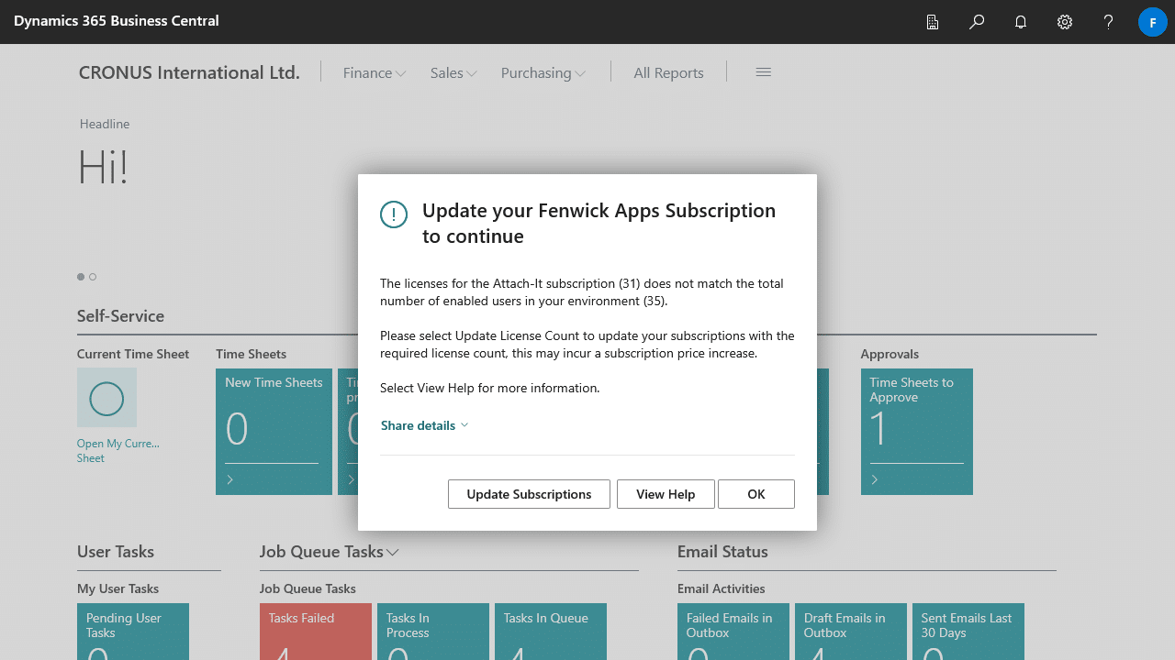
Task: Click the Current Time Sheet circle icon
Action: 106,398
